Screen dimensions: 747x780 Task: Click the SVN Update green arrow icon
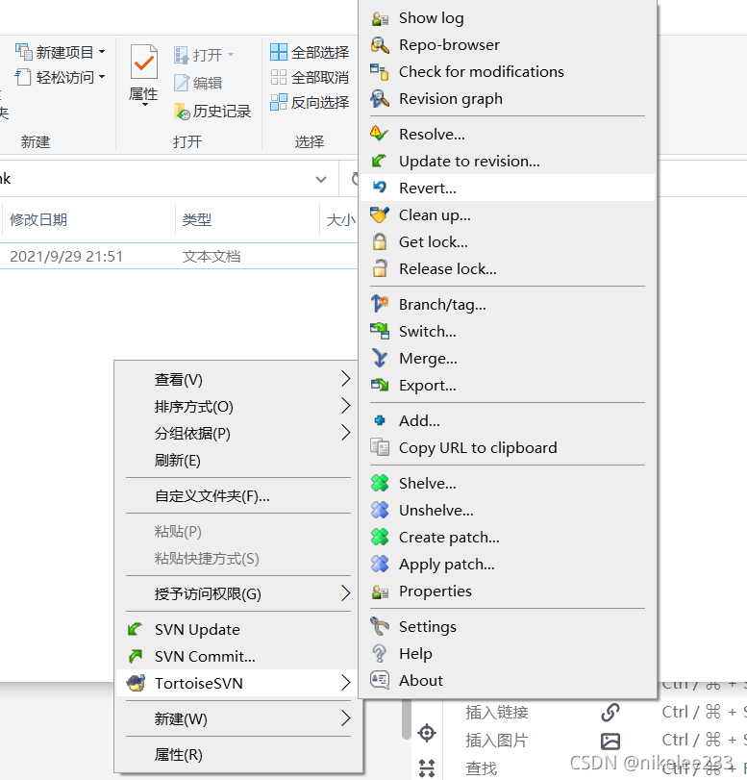pyautogui.click(x=136, y=629)
